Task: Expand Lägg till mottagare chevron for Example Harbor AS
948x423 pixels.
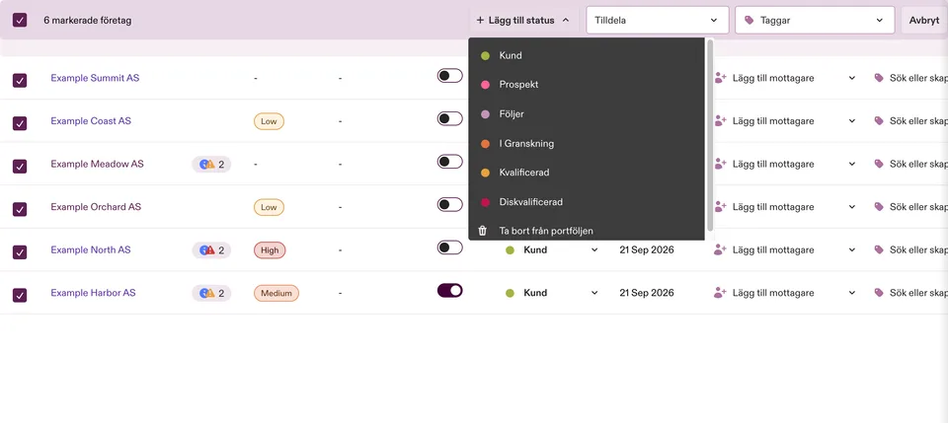Action: coord(852,293)
